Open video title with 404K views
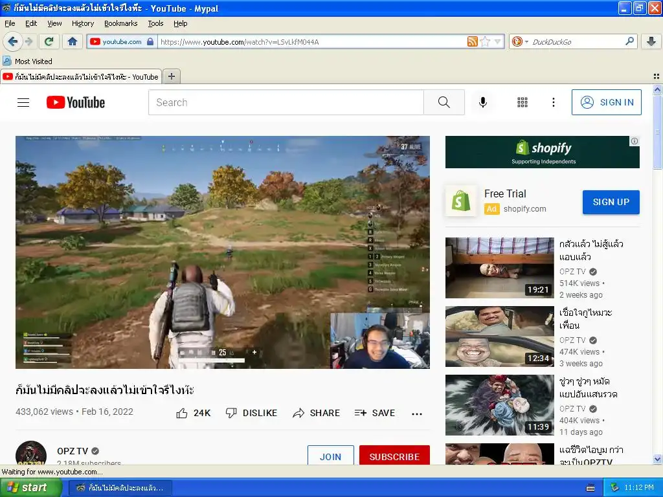The image size is (663, 497). tap(588, 388)
